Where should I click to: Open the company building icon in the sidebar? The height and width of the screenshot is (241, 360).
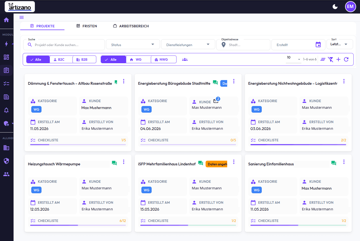coord(6,148)
